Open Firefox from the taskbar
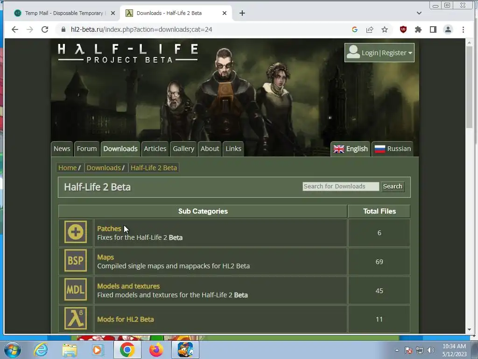Image resolution: width=478 pixels, height=359 pixels. pos(156,350)
